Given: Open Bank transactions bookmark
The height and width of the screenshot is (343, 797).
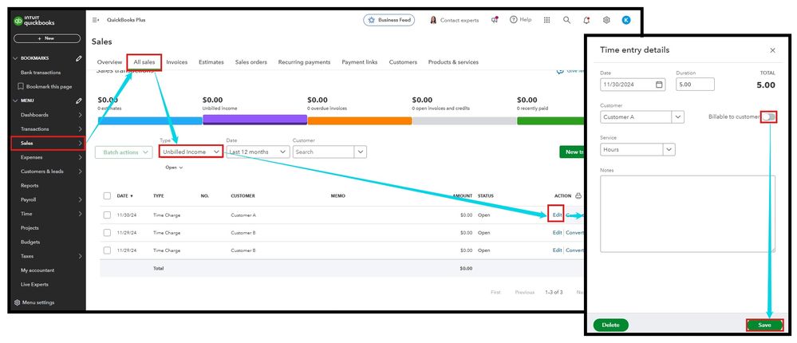Looking at the screenshot, I should coord(41,73).
